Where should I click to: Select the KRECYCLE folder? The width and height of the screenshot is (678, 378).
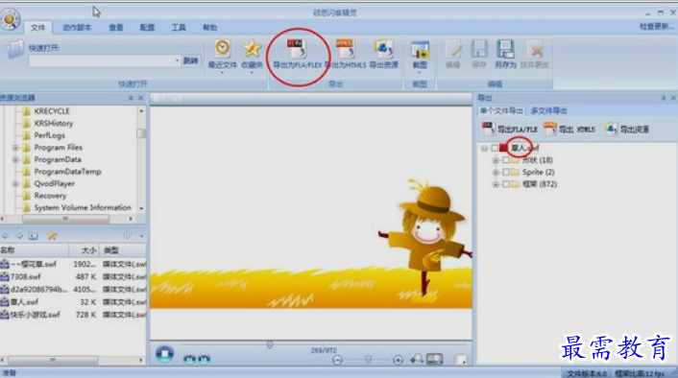52,111
